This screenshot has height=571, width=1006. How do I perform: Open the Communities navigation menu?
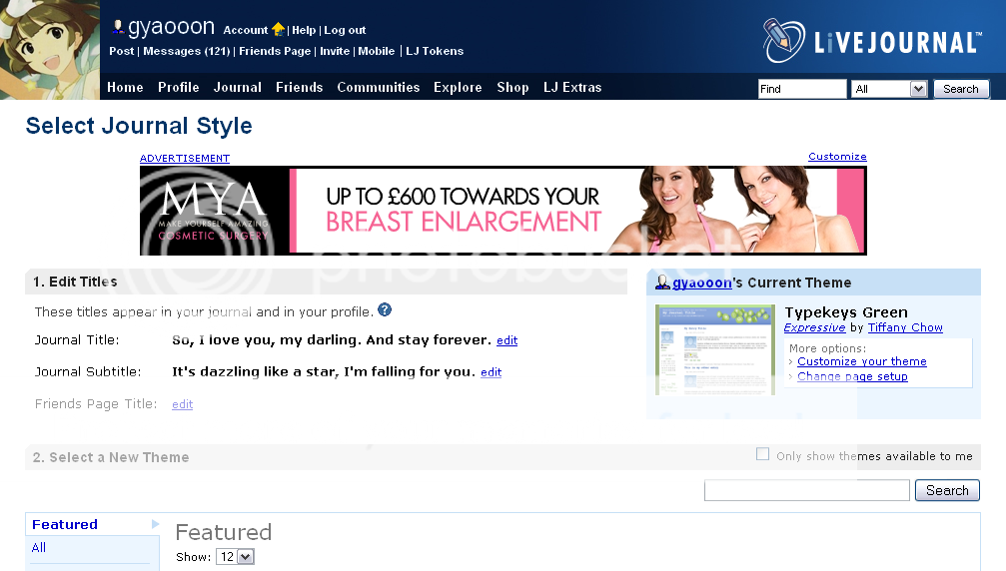(x=378, y=87)
